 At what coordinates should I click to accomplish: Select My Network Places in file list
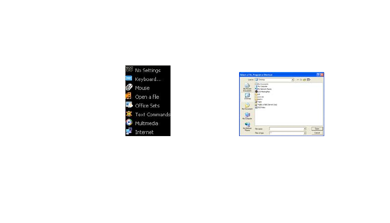pos(263,89)
